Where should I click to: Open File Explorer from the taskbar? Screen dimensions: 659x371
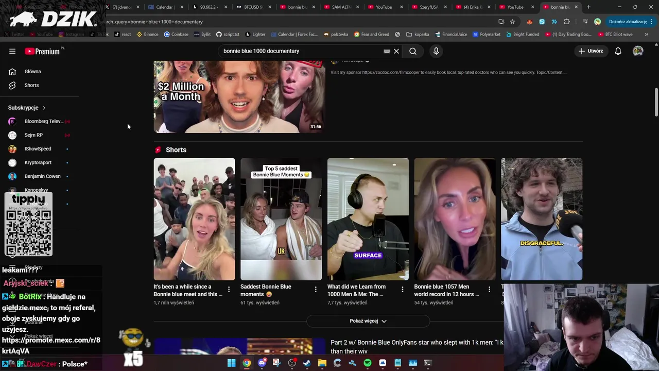click(x=322, y=363)
